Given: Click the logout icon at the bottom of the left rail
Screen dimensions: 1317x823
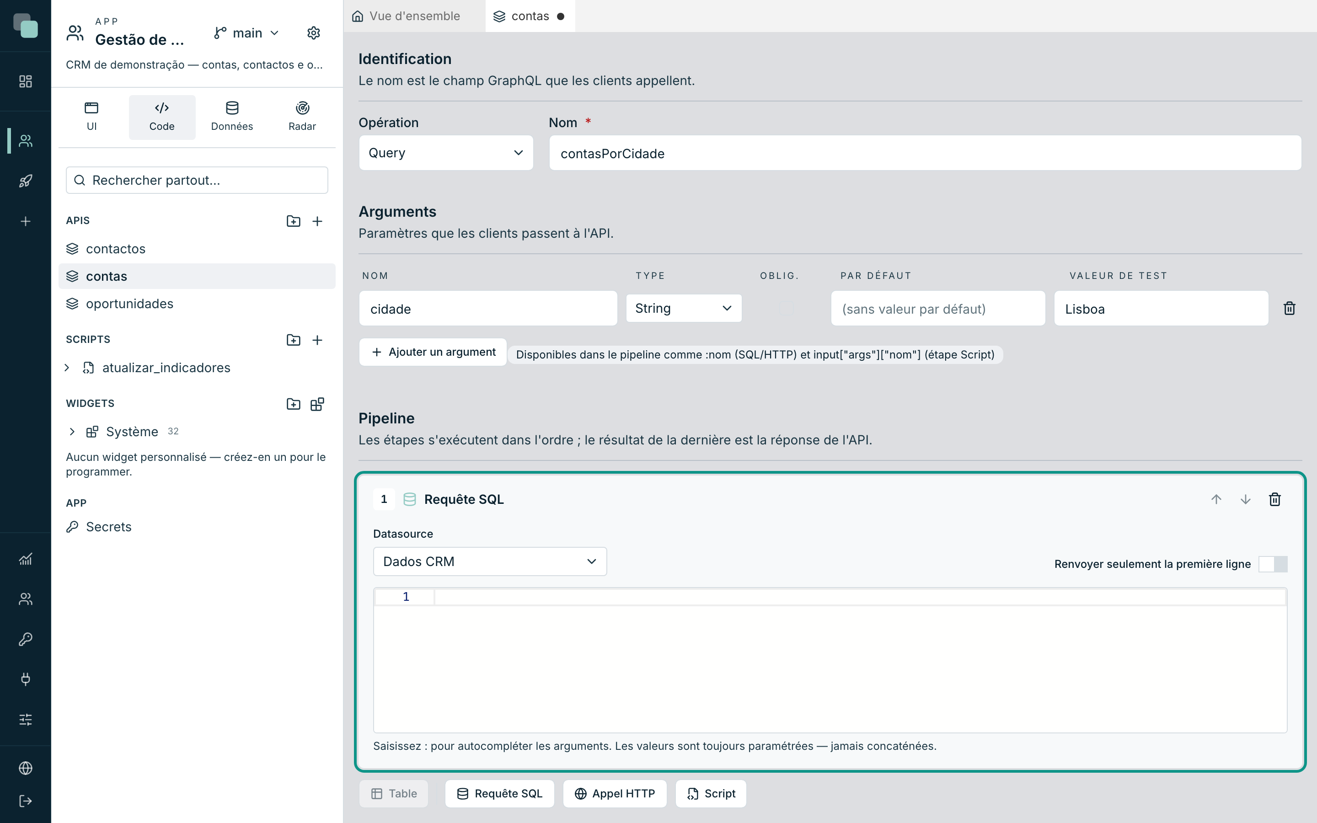Looking at the screenshot, I should click(26, 801).
